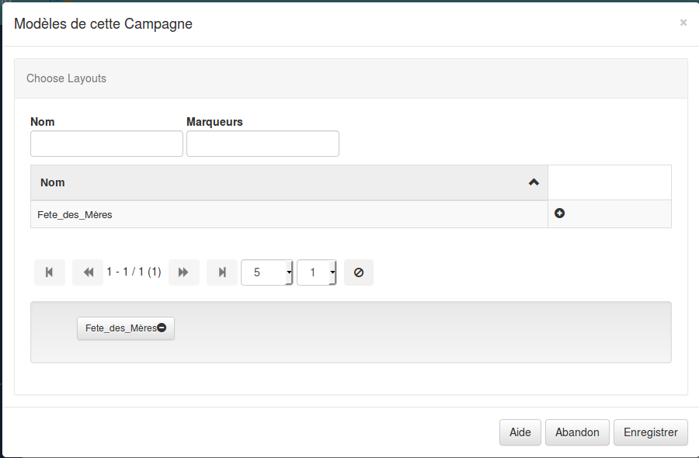Save with the Enregistrer button
Viewport: 699px width, 458px height.
click(651, 432)
